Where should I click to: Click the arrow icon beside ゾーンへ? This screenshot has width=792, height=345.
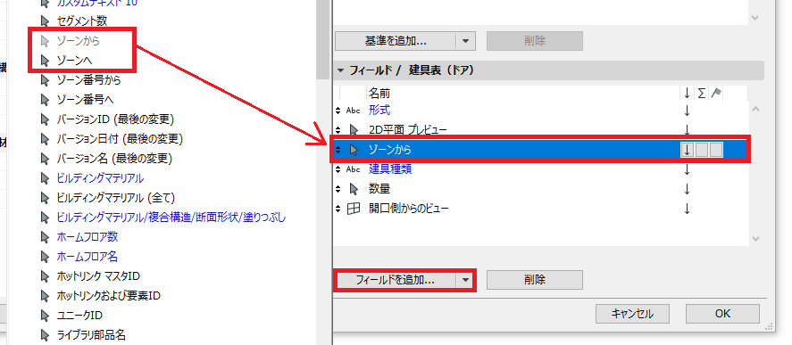[x=45, y=60]
